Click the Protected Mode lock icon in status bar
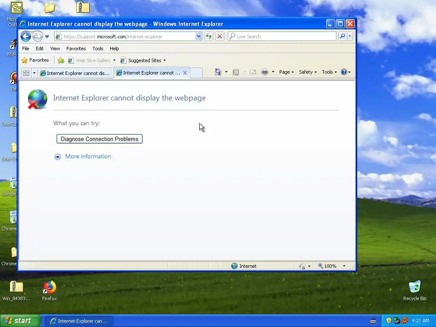The image size is (436, 327). tap(302, 266)
